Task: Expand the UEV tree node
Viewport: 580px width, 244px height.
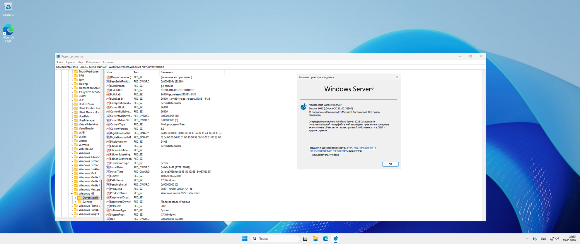Action: tap(72, 100)
